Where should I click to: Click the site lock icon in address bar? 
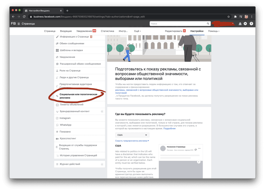click(x=31, y=17)
